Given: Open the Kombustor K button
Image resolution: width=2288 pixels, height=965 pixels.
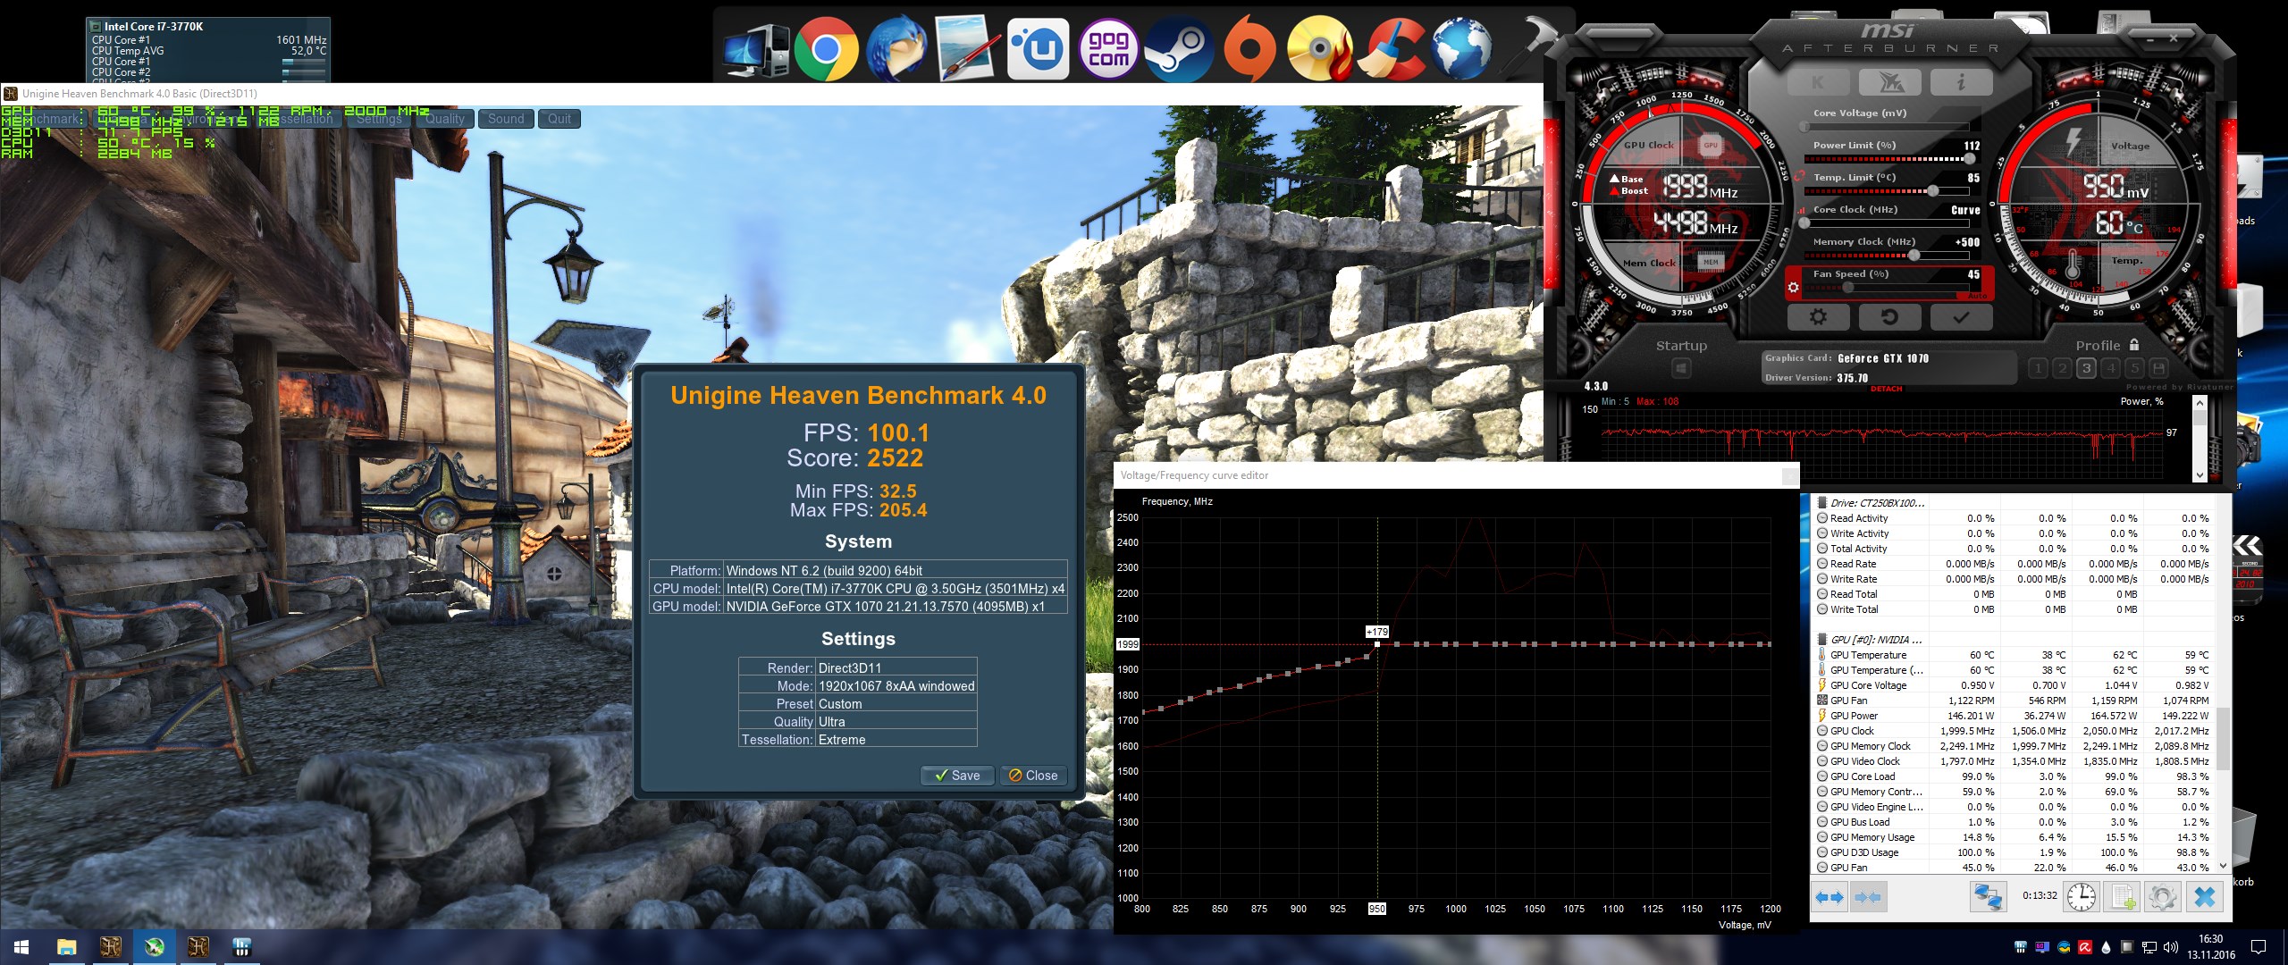Looking at the screenshot, I should [1818, 83].
